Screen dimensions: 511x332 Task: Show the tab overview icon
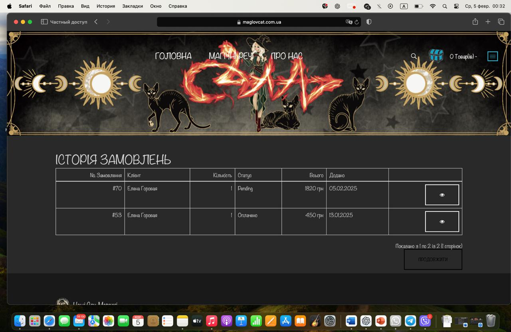pyautogui.click(x=501, y=22)
